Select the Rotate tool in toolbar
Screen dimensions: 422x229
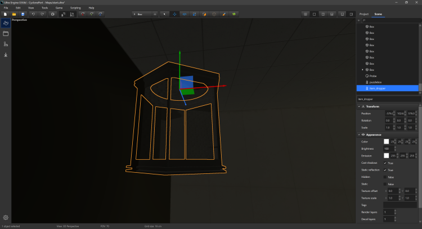184,14
